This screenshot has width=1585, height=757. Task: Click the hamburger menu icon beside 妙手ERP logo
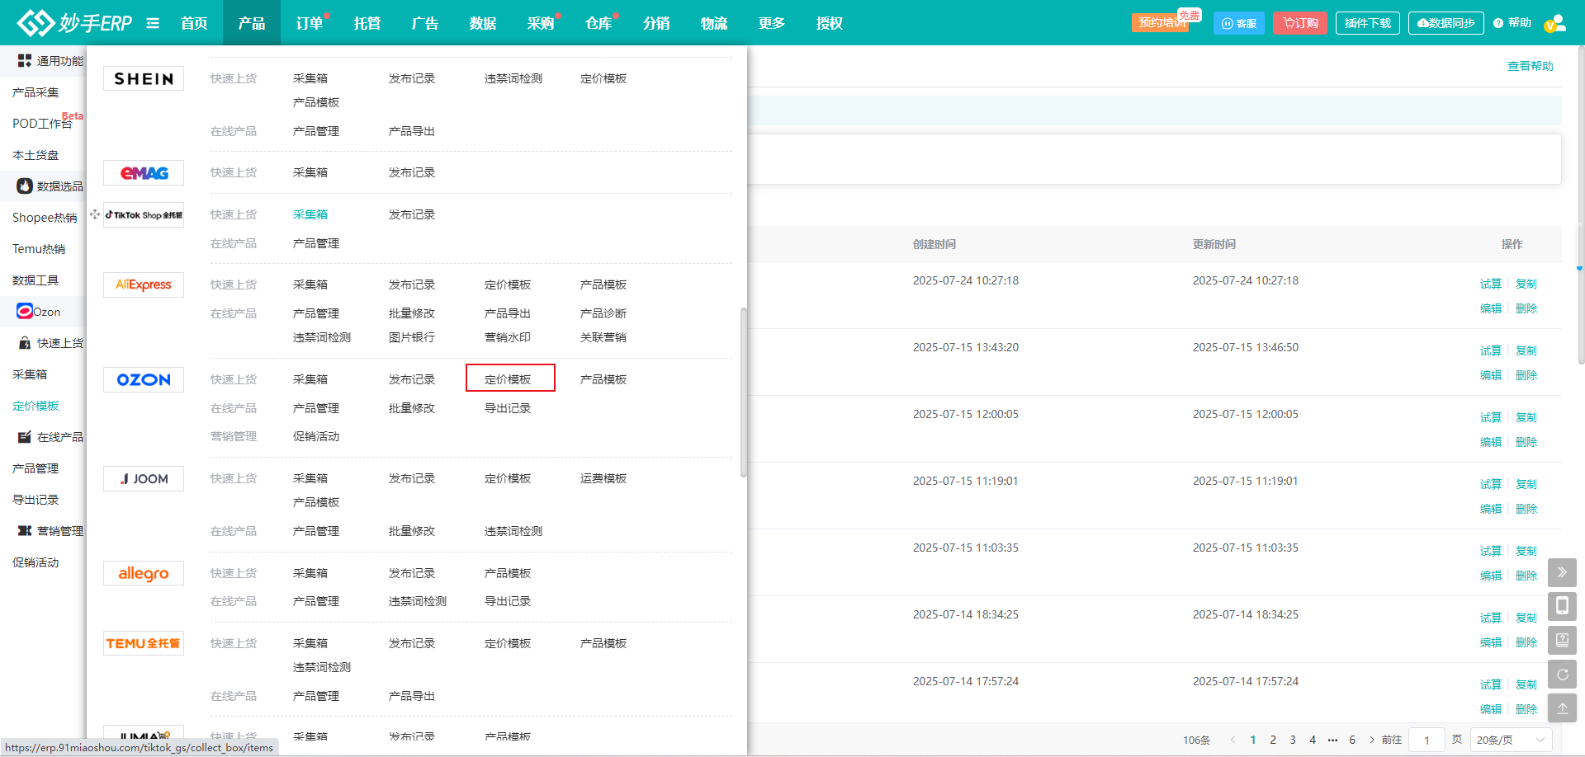tap(153, 23)
